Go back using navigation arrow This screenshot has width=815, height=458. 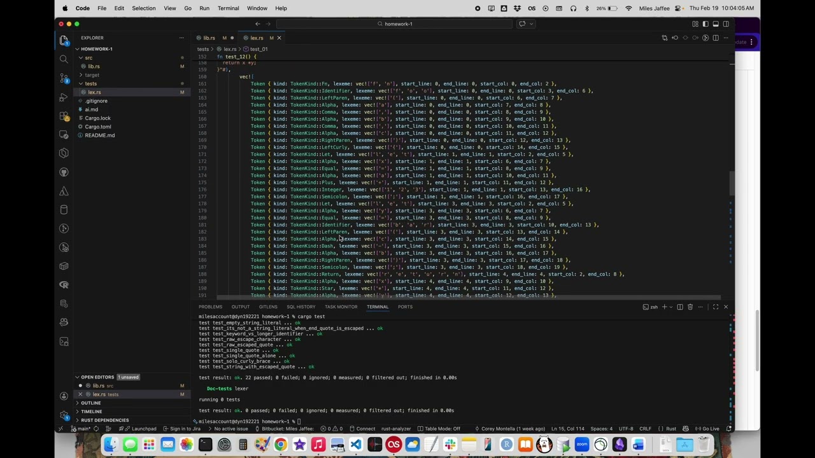(258, 24)
